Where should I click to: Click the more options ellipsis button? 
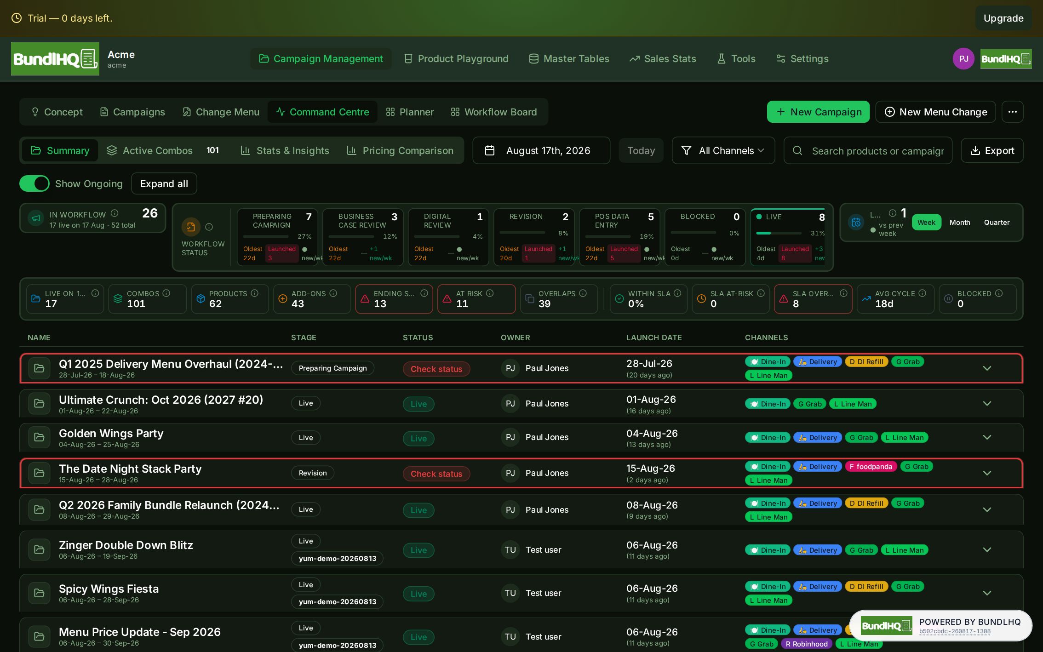pyautogui.click(x=1013, y=112)
